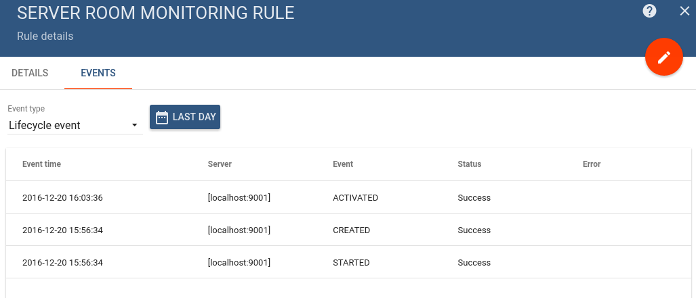
Task: Click the Success status of STARTED event
Action: pos(474,263)
